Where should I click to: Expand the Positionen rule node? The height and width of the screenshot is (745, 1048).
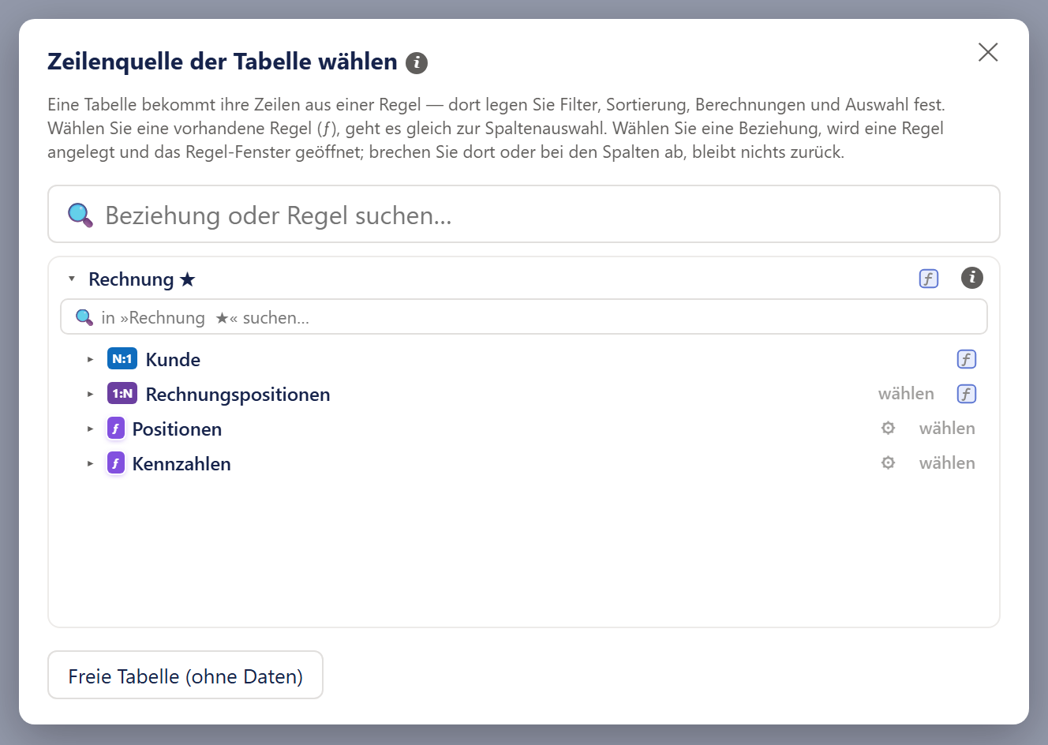click(90, 429)
